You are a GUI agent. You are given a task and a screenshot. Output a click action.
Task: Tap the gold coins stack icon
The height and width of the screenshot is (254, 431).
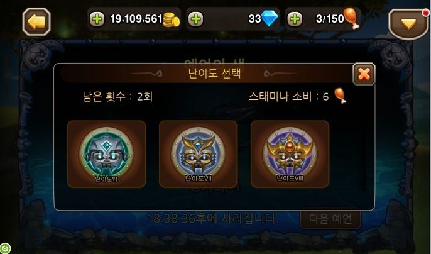(172, 20)
